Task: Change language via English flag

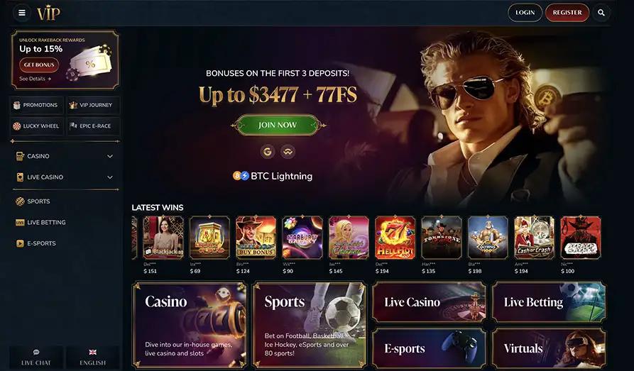Action: coord(92,352)
